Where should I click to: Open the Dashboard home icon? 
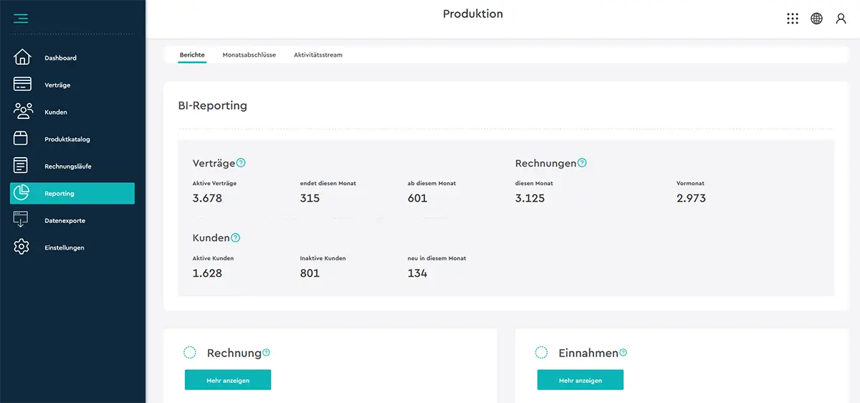[x=22, y=57]
